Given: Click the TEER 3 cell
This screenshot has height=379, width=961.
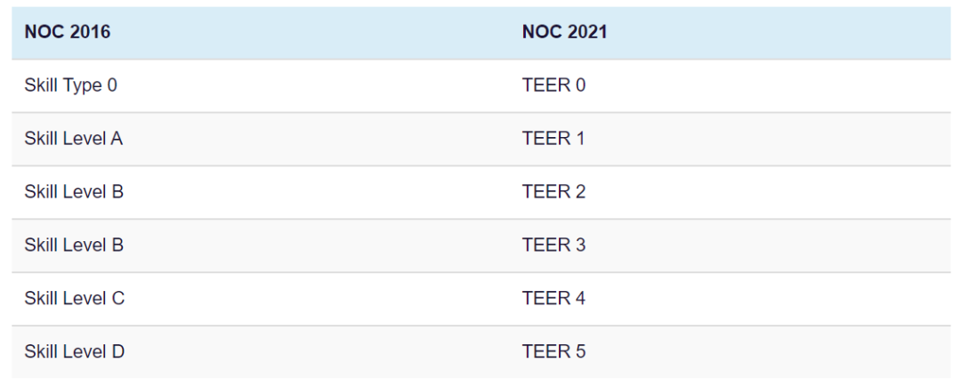Looking at the screenshot, I should [730, 246].
